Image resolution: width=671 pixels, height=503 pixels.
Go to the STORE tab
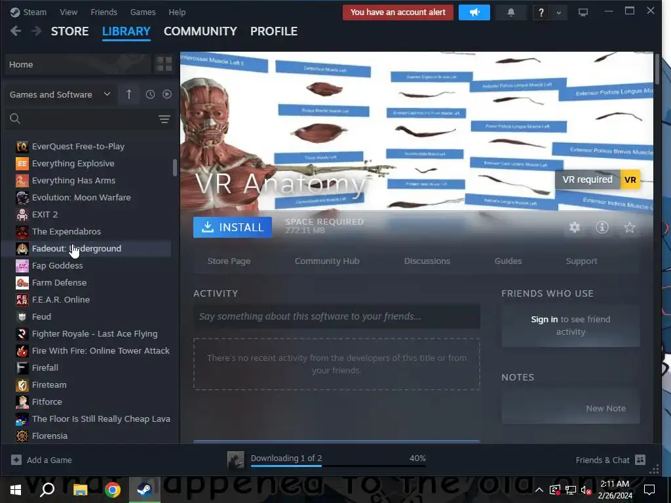coord(69,31)
